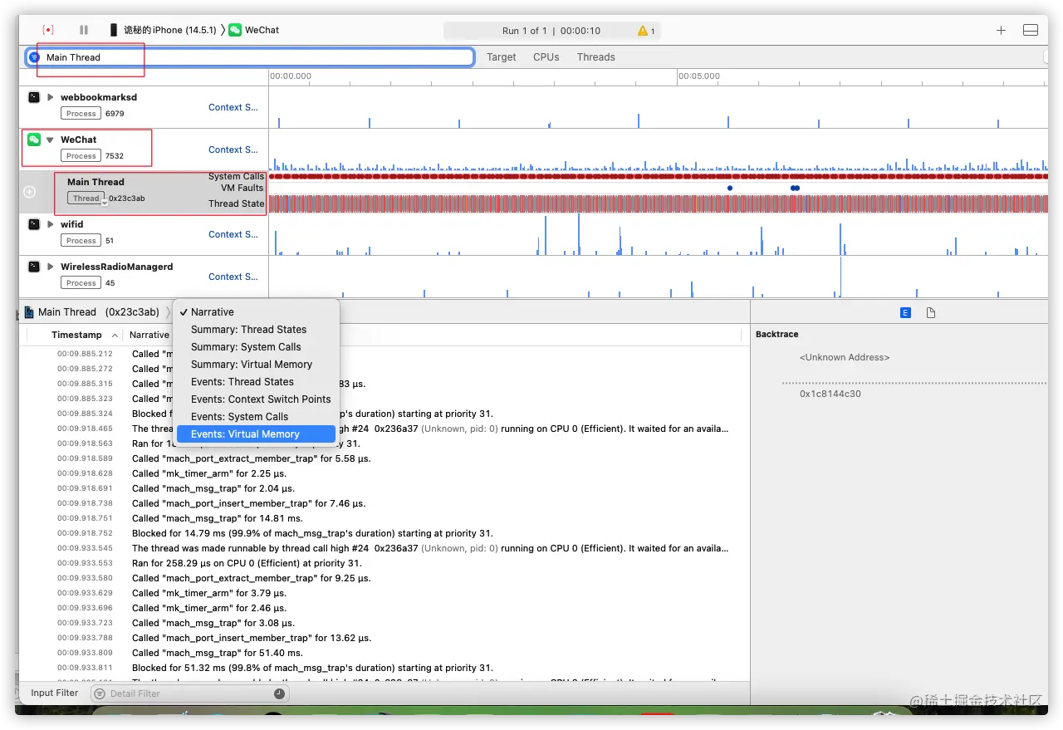Select the mach_msg_trap 14.81 ms row

384,518
